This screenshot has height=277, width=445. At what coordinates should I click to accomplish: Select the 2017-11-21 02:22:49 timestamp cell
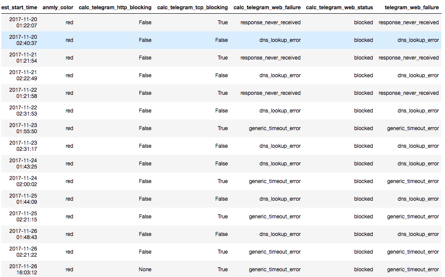tap(23, 75)
